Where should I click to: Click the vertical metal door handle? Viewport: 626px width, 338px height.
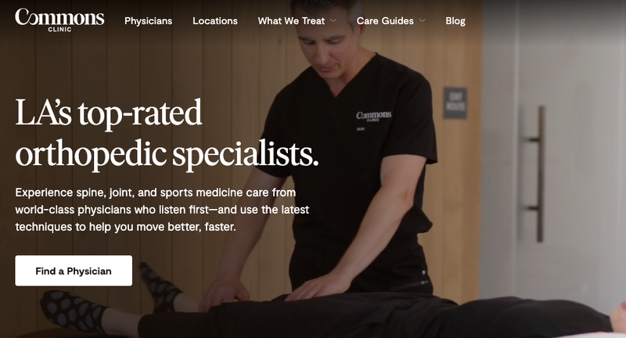541,174
